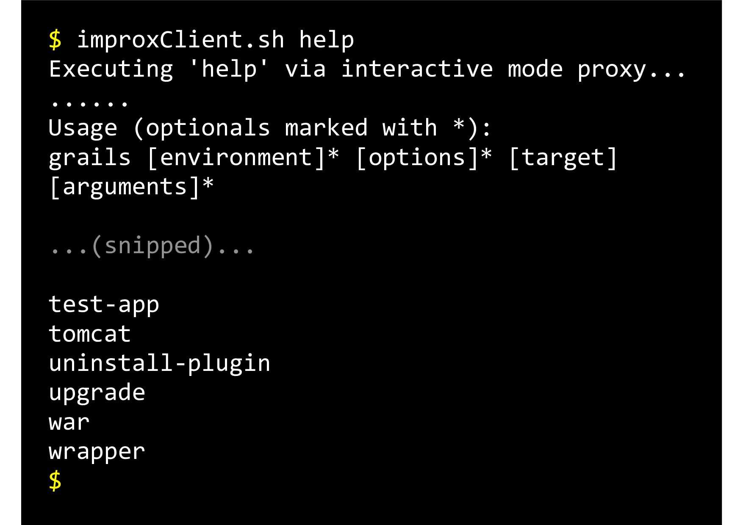
Task: Click the final yellow prompt symbol
Action: click(55, 481)
